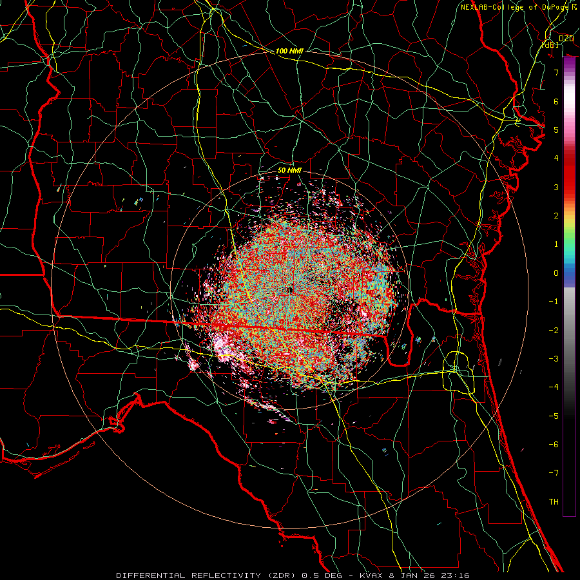Click the -3 value on the scale
Screen dimensions: 580x580
click(x=554, y=359)
